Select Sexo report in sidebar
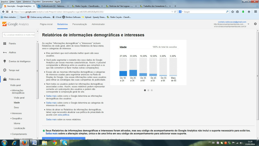The width and height of the screenshot is (259, 146). [16, 107]
